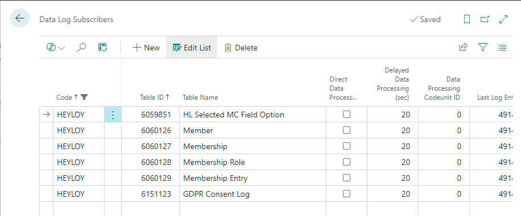Click the share icon in the toolbar
Viewport: 521px width, 216px height.
click(463, 48)
